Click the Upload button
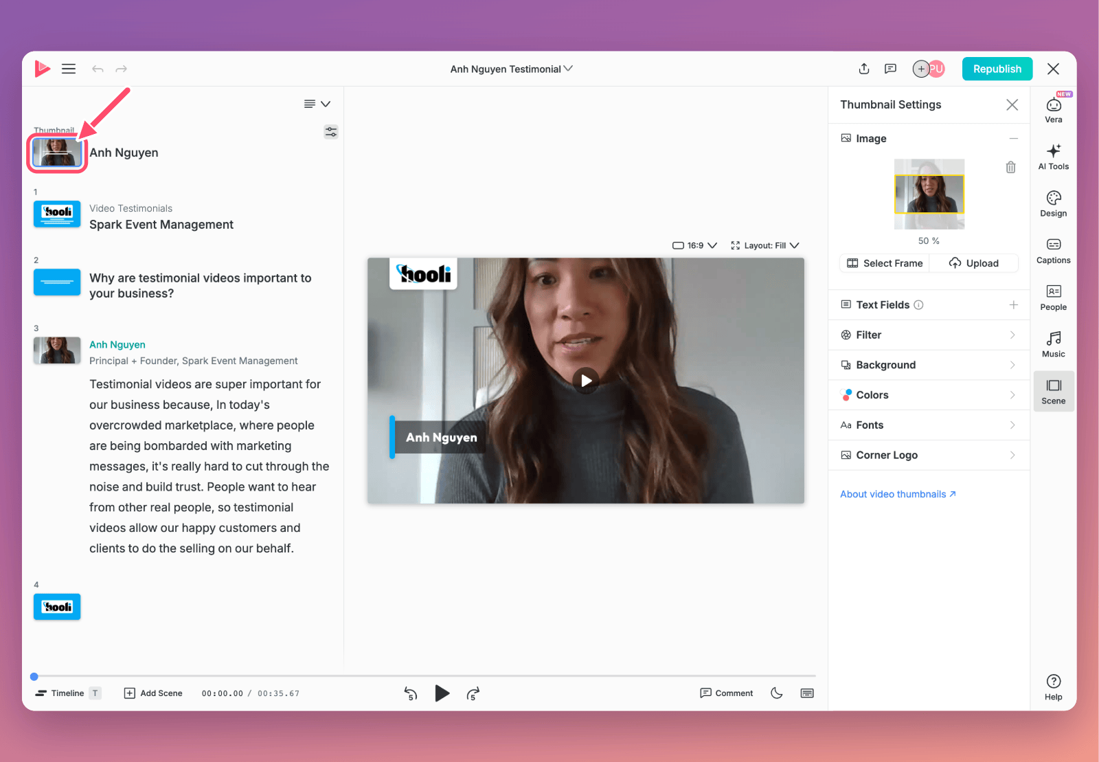 pos(974,263)
